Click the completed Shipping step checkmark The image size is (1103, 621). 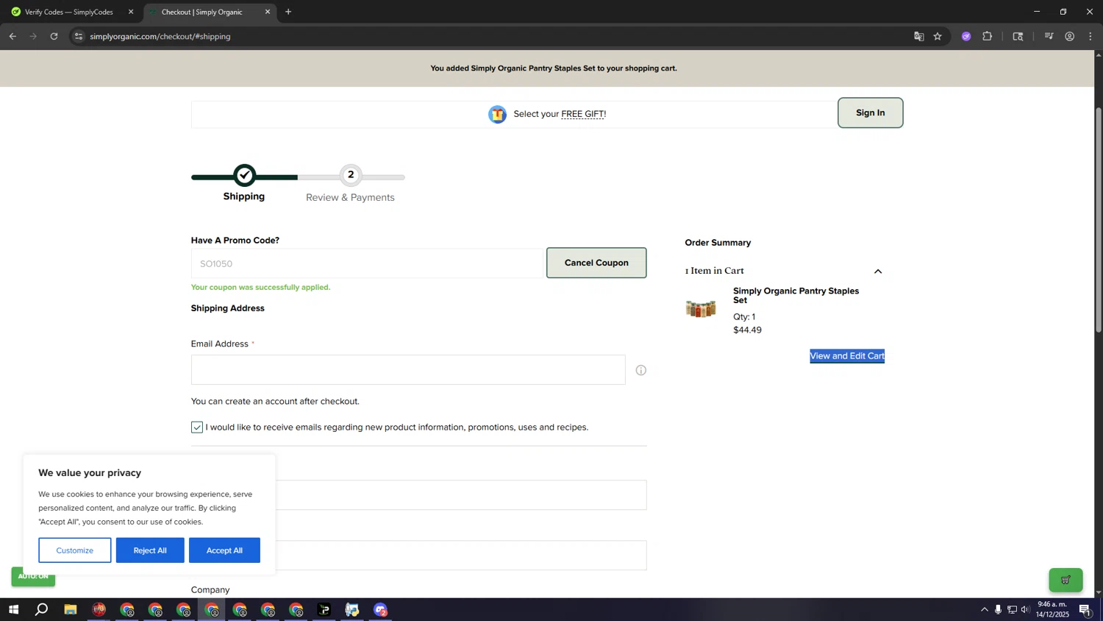[245, 175]
